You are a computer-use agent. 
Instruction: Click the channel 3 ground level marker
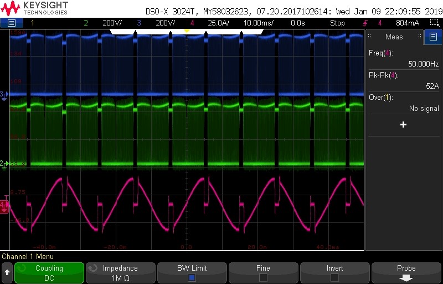4,95
